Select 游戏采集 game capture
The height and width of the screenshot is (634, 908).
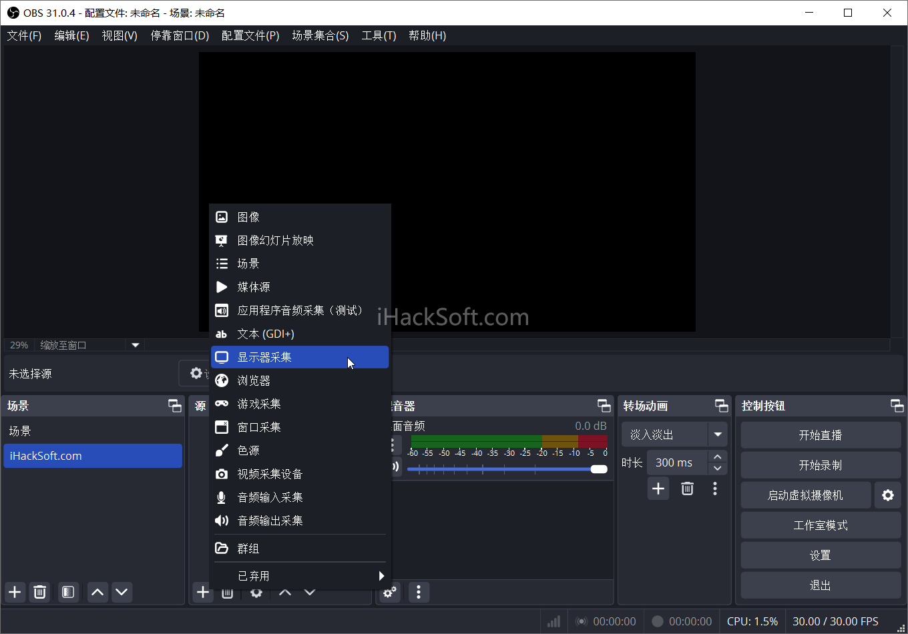[x=300, y=404]
